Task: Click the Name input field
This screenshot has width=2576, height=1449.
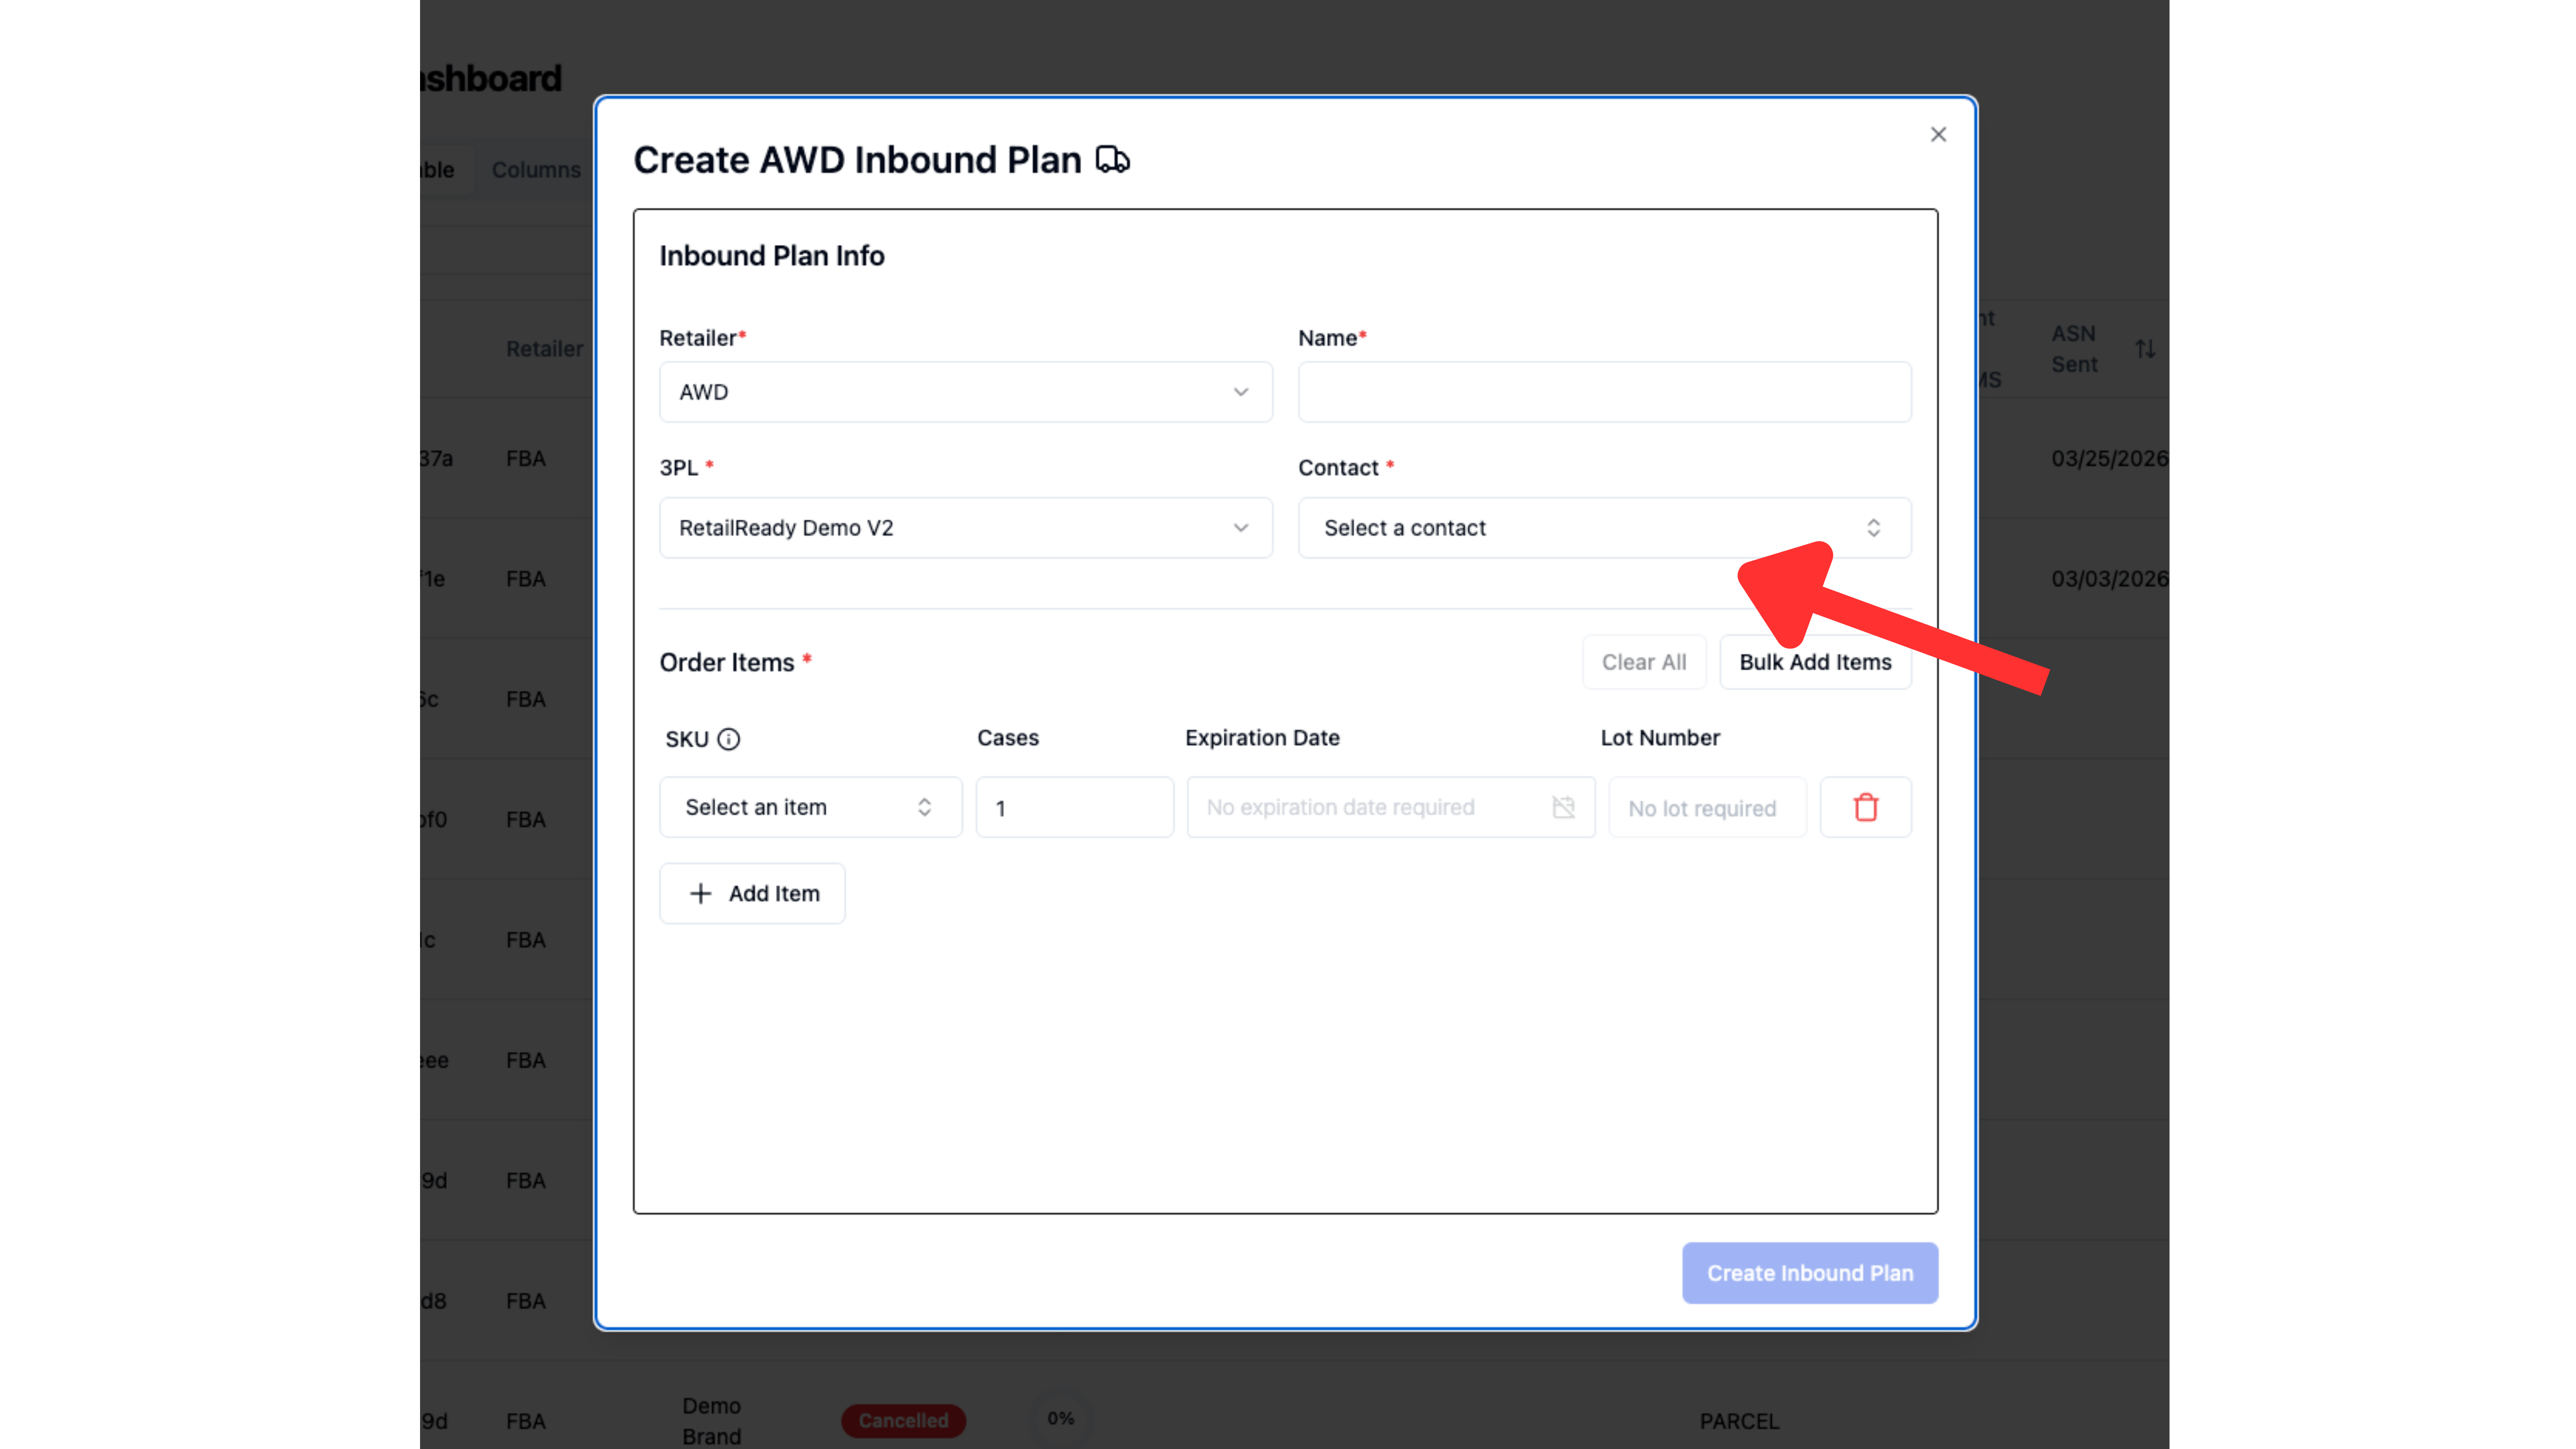Action: point(1604,392)
